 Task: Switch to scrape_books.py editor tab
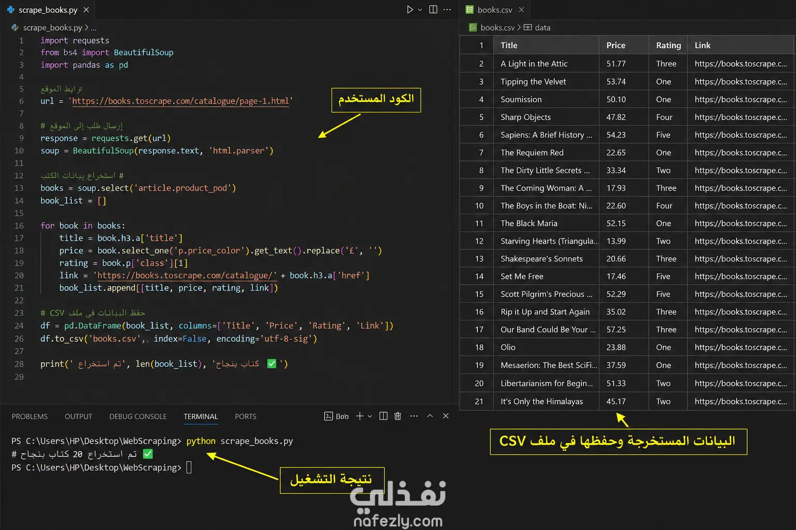(x=48, y=10)
